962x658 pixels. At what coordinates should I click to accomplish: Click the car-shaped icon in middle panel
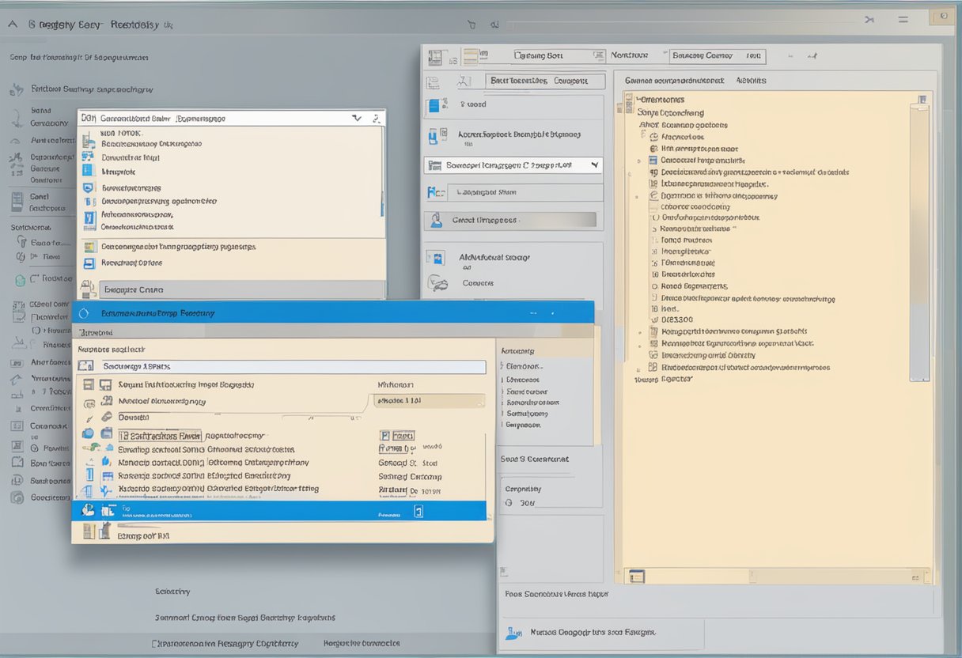[x=437, y=282]
